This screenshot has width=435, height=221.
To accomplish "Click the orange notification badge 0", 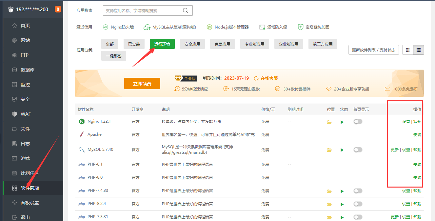I will pos(58,9).
